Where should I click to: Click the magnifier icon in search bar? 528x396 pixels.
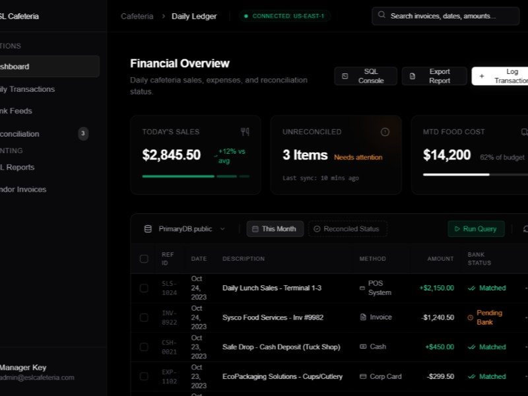click(382, 16)
